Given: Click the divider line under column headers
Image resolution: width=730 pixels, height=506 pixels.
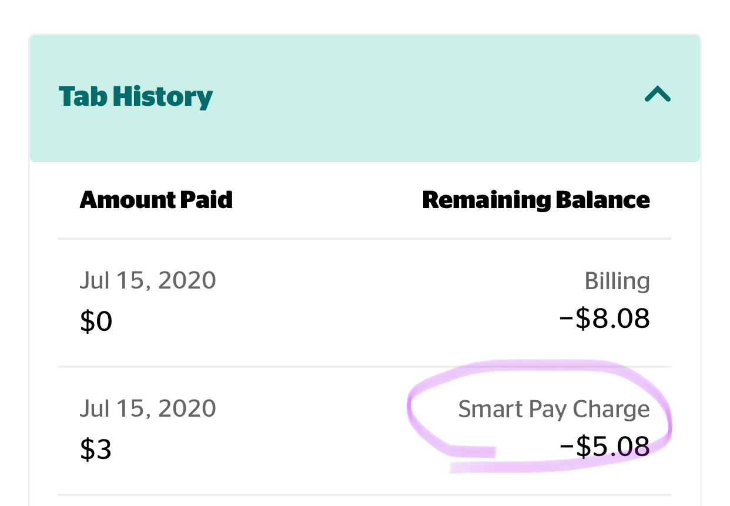Looking at the screenshot, I should (365, 239).
